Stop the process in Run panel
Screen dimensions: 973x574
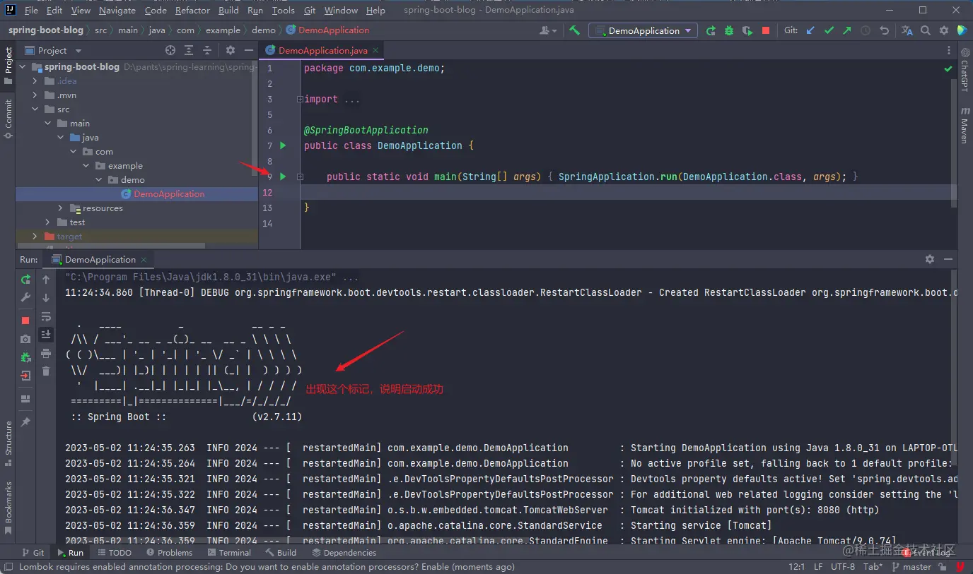[25, 321]
